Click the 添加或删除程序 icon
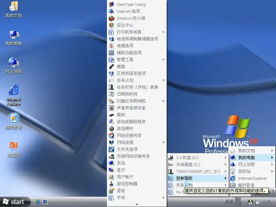276x207 pixels. click(111, 122)
